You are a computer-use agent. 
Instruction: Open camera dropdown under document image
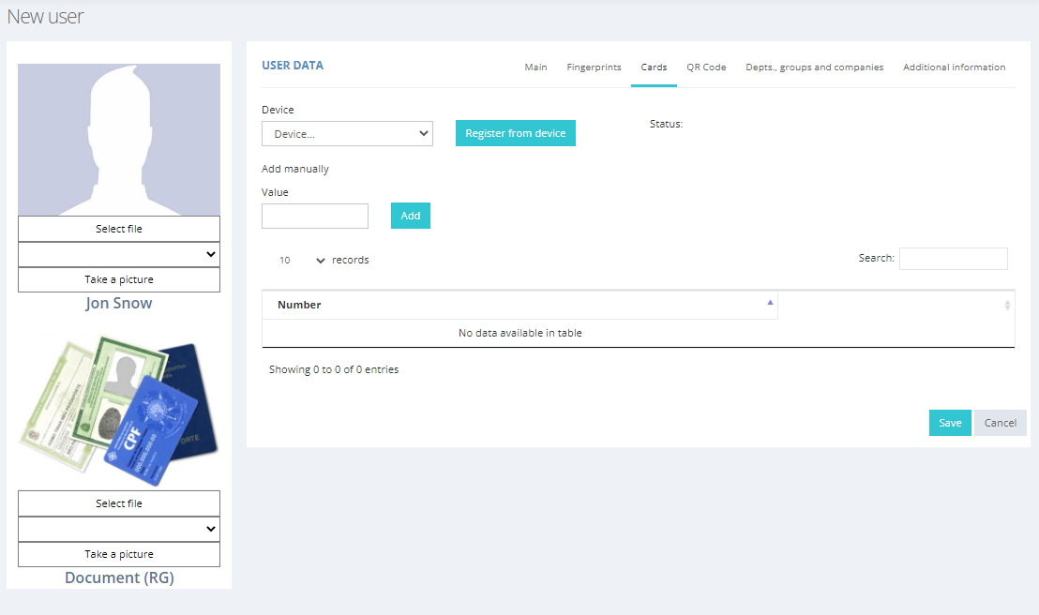point(119,529)
